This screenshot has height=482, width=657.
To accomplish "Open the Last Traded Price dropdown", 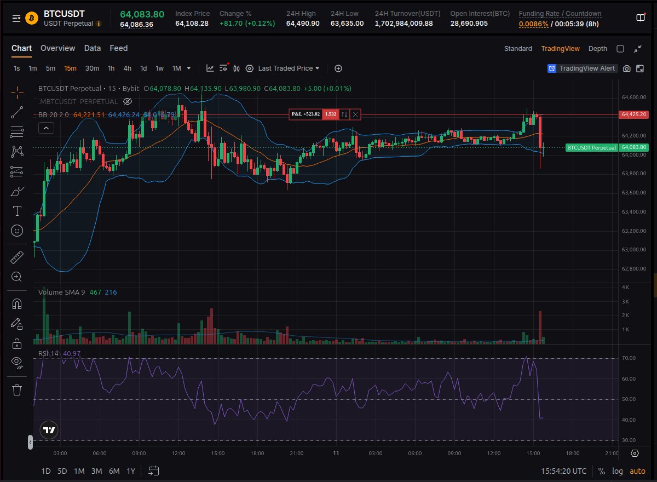I will coord(289,68).
